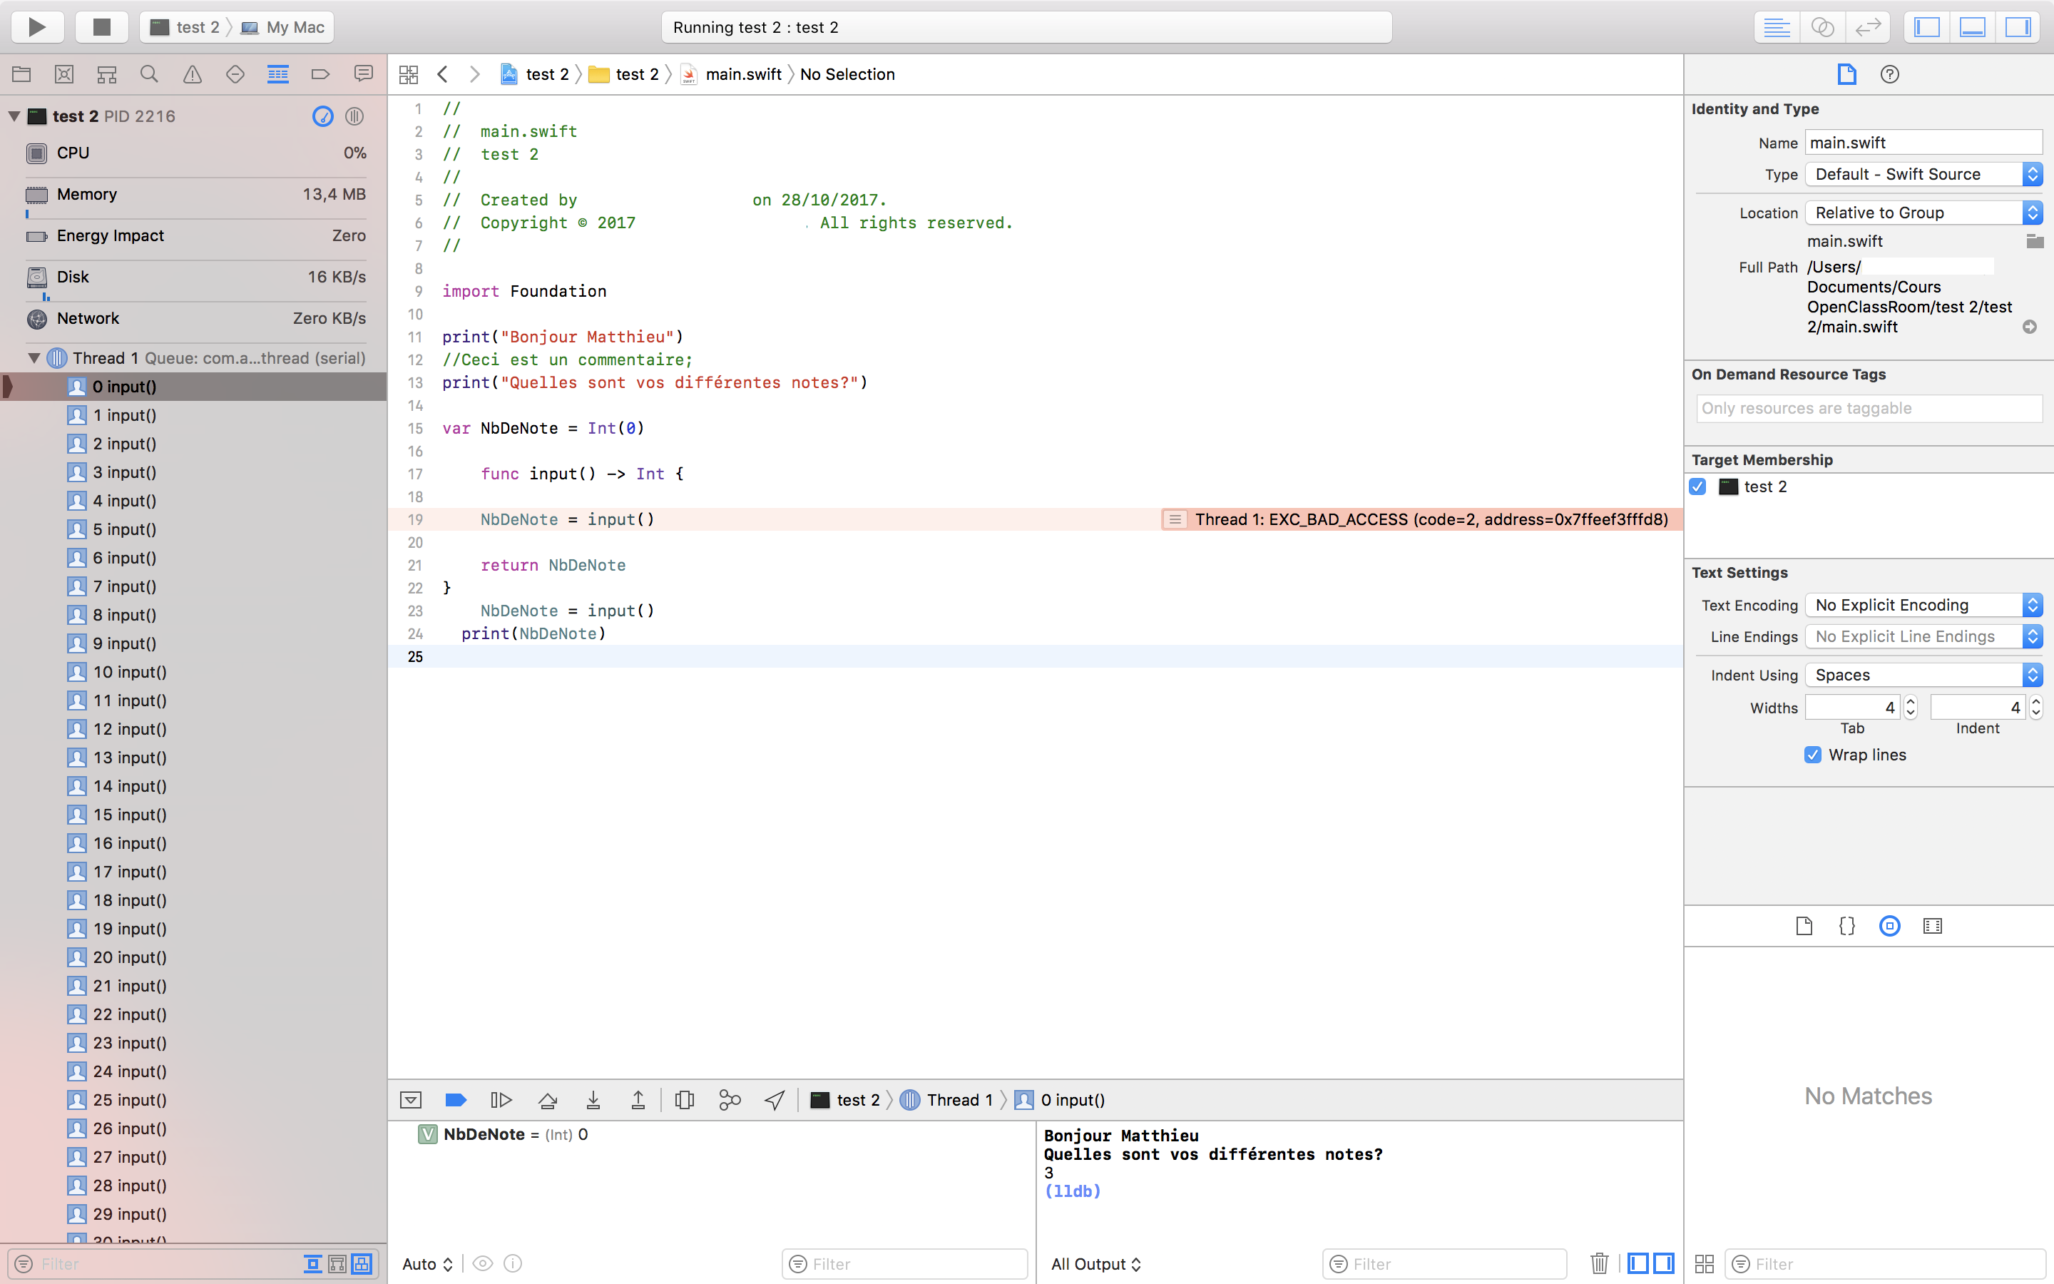Viewport: 2054px width, 1284px height.
Task: Open the Line Endings dropdown
Action: coord(1923,636)
